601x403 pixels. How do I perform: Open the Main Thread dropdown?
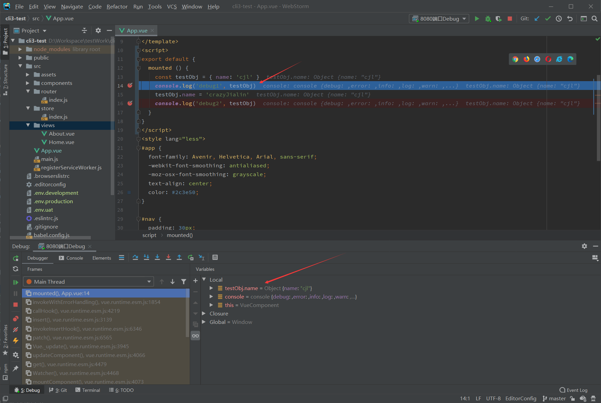tap(88, 282)
